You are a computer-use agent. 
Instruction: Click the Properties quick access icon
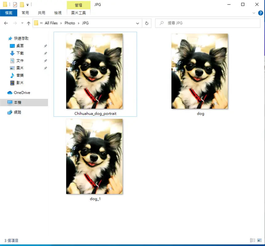(15, 5)
